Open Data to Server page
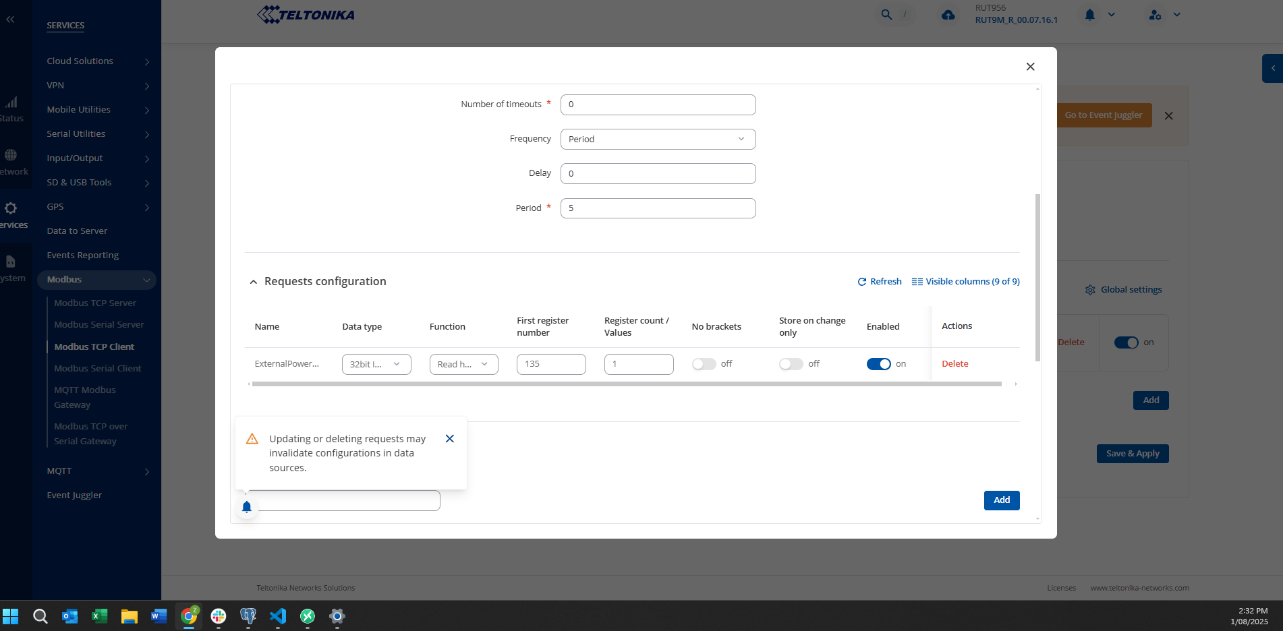 pos(77,231)
